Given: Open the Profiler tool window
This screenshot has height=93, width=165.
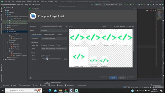Looking at the screenshot, I should coord(6,85).
